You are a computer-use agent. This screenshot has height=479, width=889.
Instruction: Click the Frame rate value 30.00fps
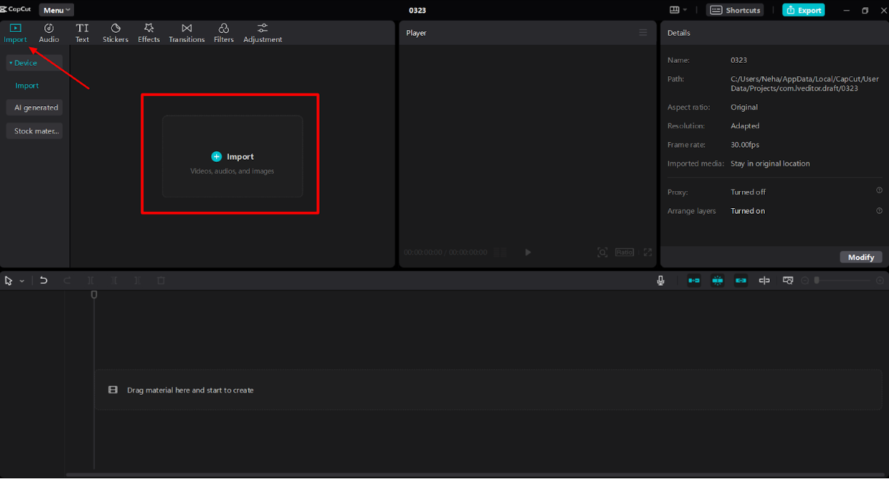745,145
